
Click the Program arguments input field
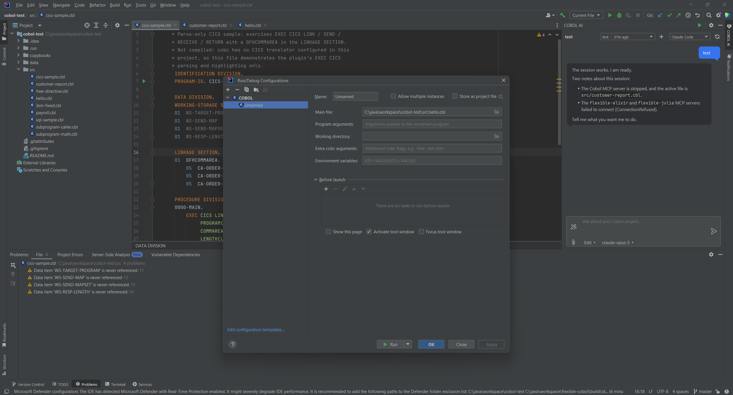(432, 124)
